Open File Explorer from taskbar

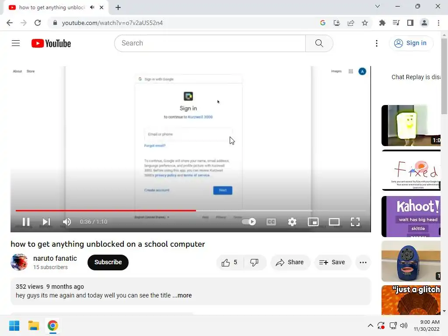pos(33,325)
